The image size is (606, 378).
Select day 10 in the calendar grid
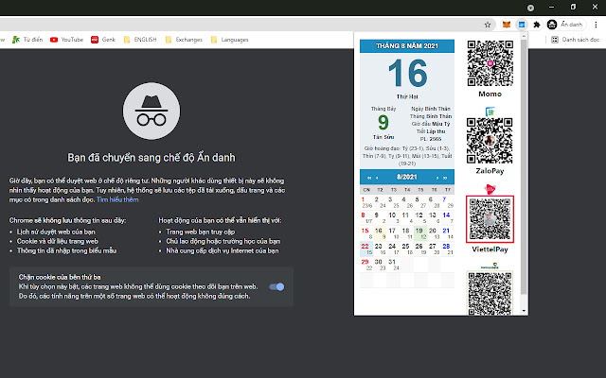coord(394,217)
